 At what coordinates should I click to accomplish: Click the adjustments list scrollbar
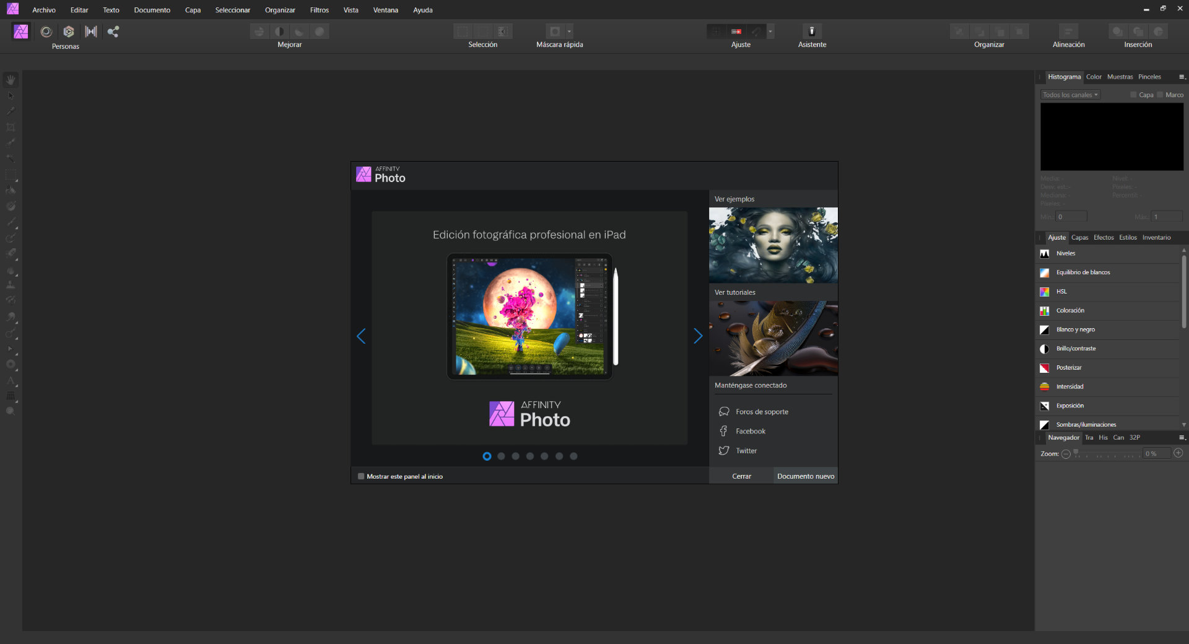pos(1183,291)
